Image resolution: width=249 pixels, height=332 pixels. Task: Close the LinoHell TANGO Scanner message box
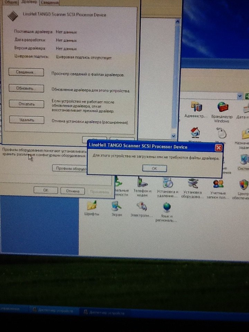point(218,148)
